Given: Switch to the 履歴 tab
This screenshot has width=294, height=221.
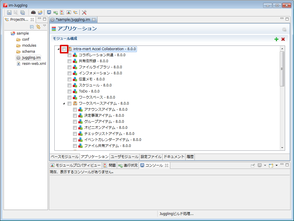Looking at the screenshot, I should pyautogui.click(x=190, y=157).
